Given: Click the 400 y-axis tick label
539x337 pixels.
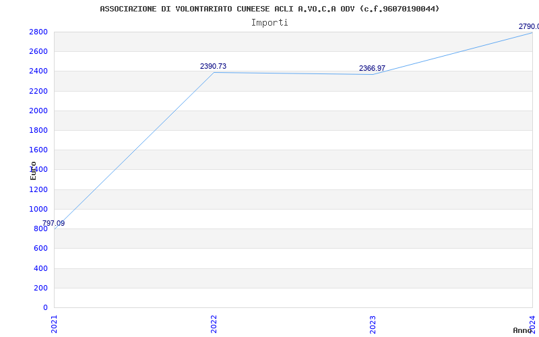Looking at the screenshot, I should tap(41, 268).
